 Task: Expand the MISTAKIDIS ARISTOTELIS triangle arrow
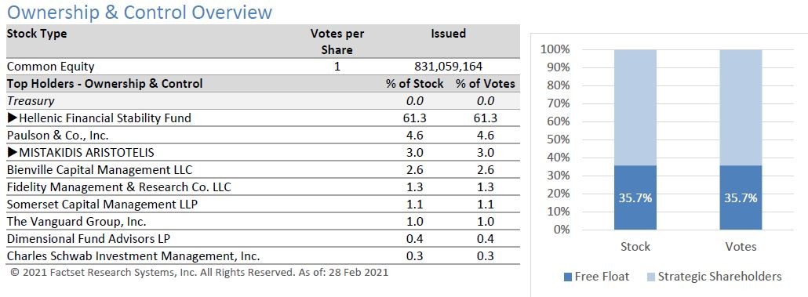(13, 153)
